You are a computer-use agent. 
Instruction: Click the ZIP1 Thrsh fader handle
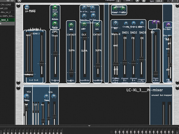(55, 54)
